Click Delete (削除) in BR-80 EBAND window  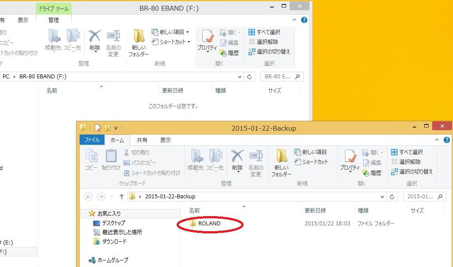94,40
